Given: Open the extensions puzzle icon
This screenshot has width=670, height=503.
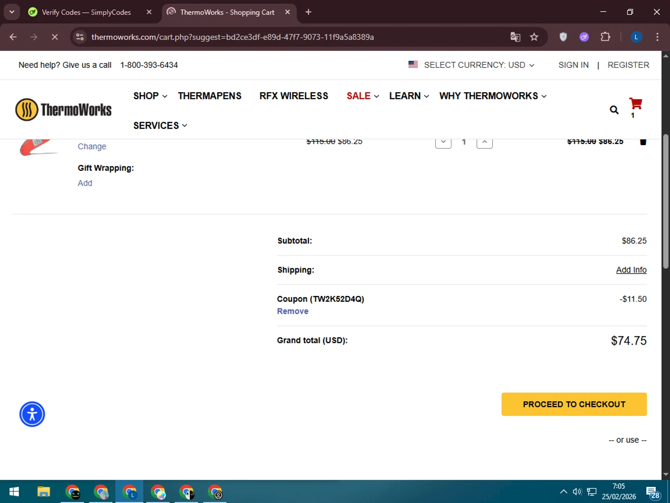Looking at the screenshot, I should point(605,37).
